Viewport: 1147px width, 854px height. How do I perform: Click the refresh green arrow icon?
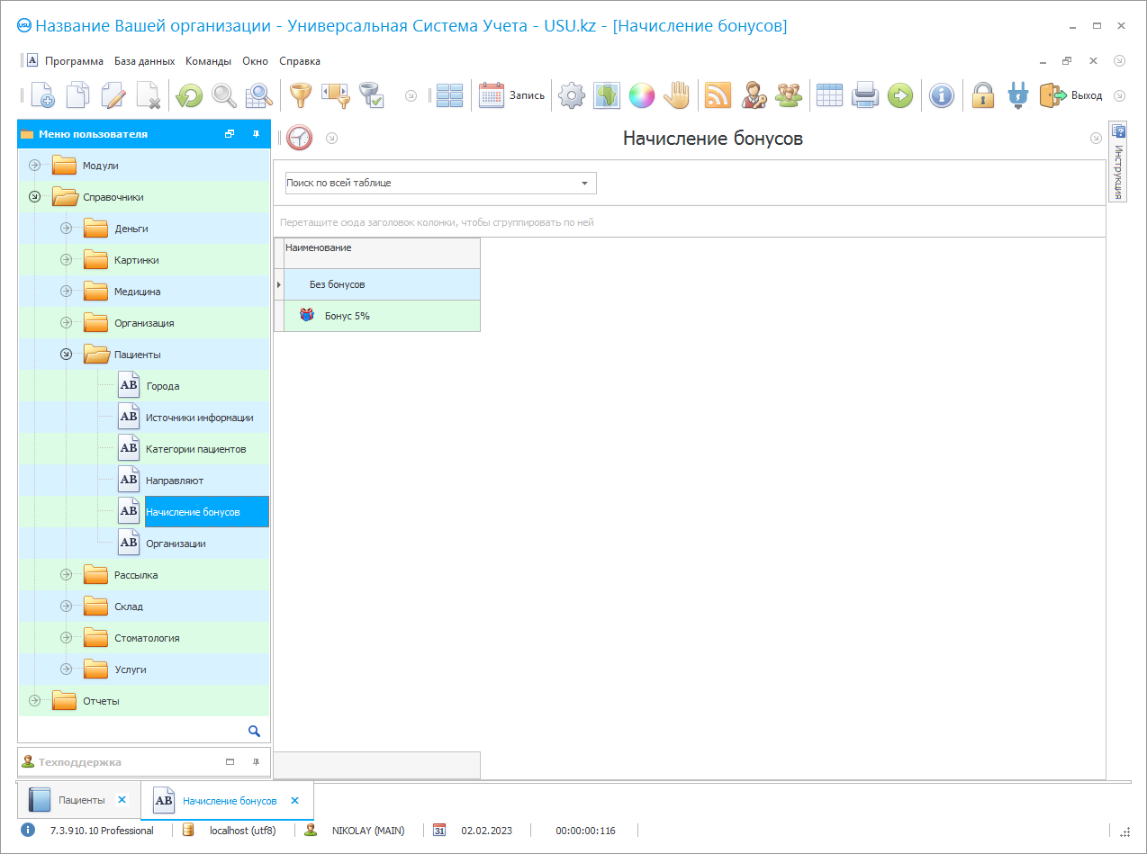tap(189, 95)
